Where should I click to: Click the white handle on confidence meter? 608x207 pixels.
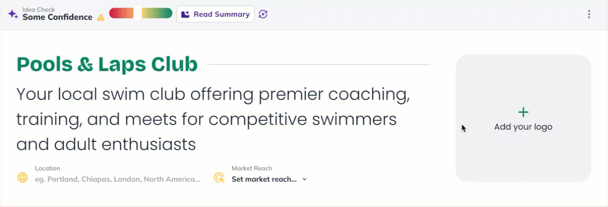(138, 13)
